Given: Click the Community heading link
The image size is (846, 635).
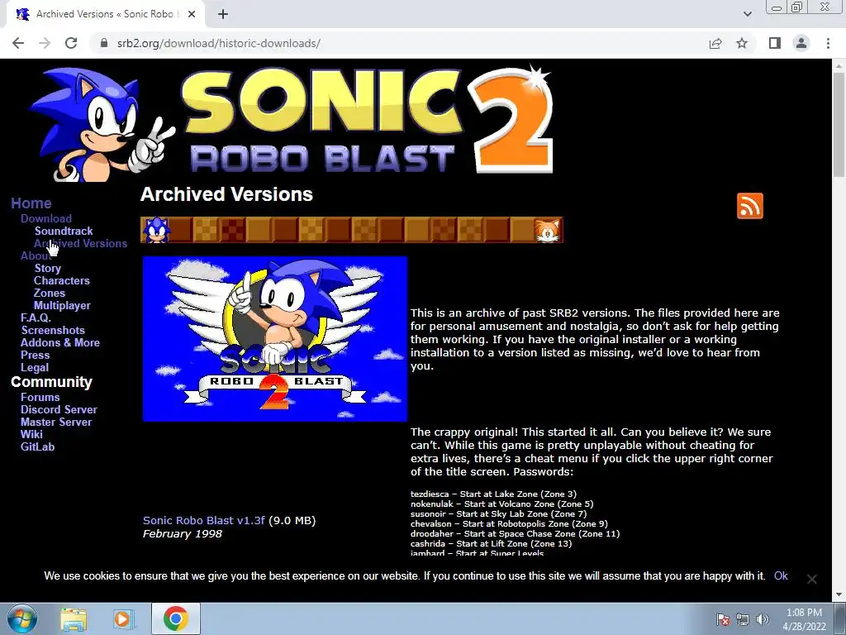Looking at the screenshot, I should coord(51,382).
